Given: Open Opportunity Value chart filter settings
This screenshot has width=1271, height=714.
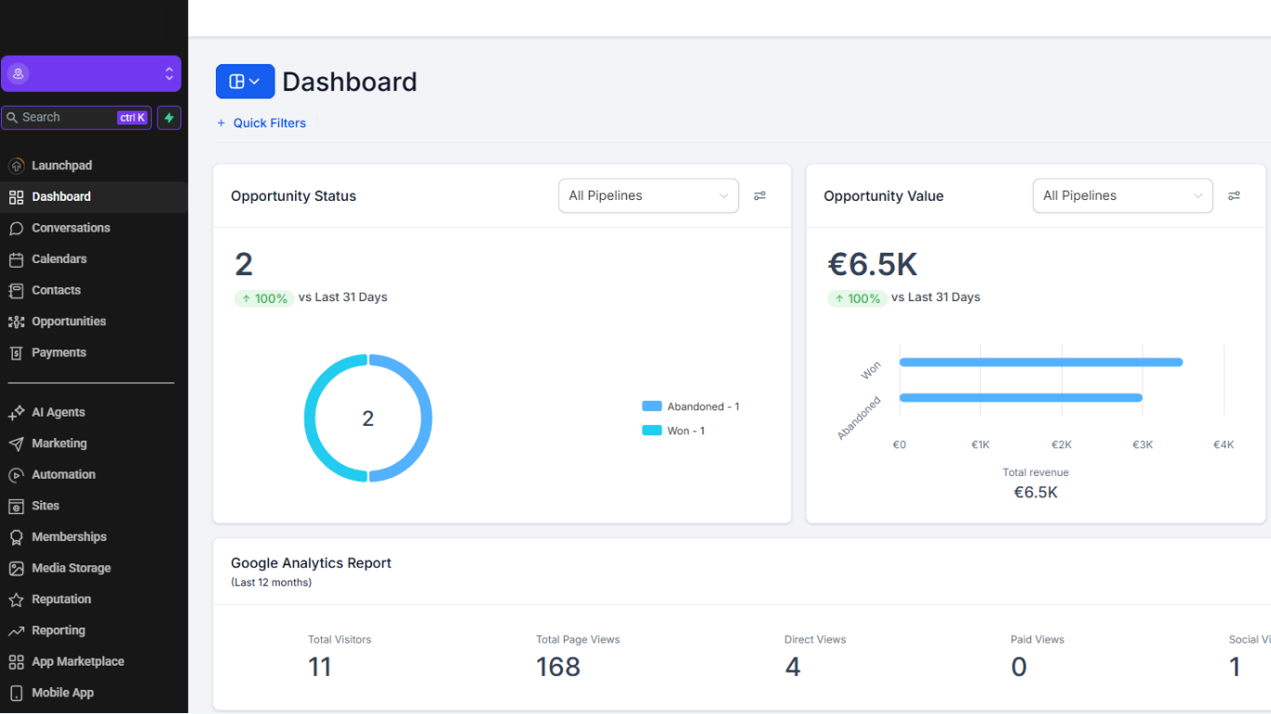Looking at the screenshot, I should click(x=1234, y=195).
